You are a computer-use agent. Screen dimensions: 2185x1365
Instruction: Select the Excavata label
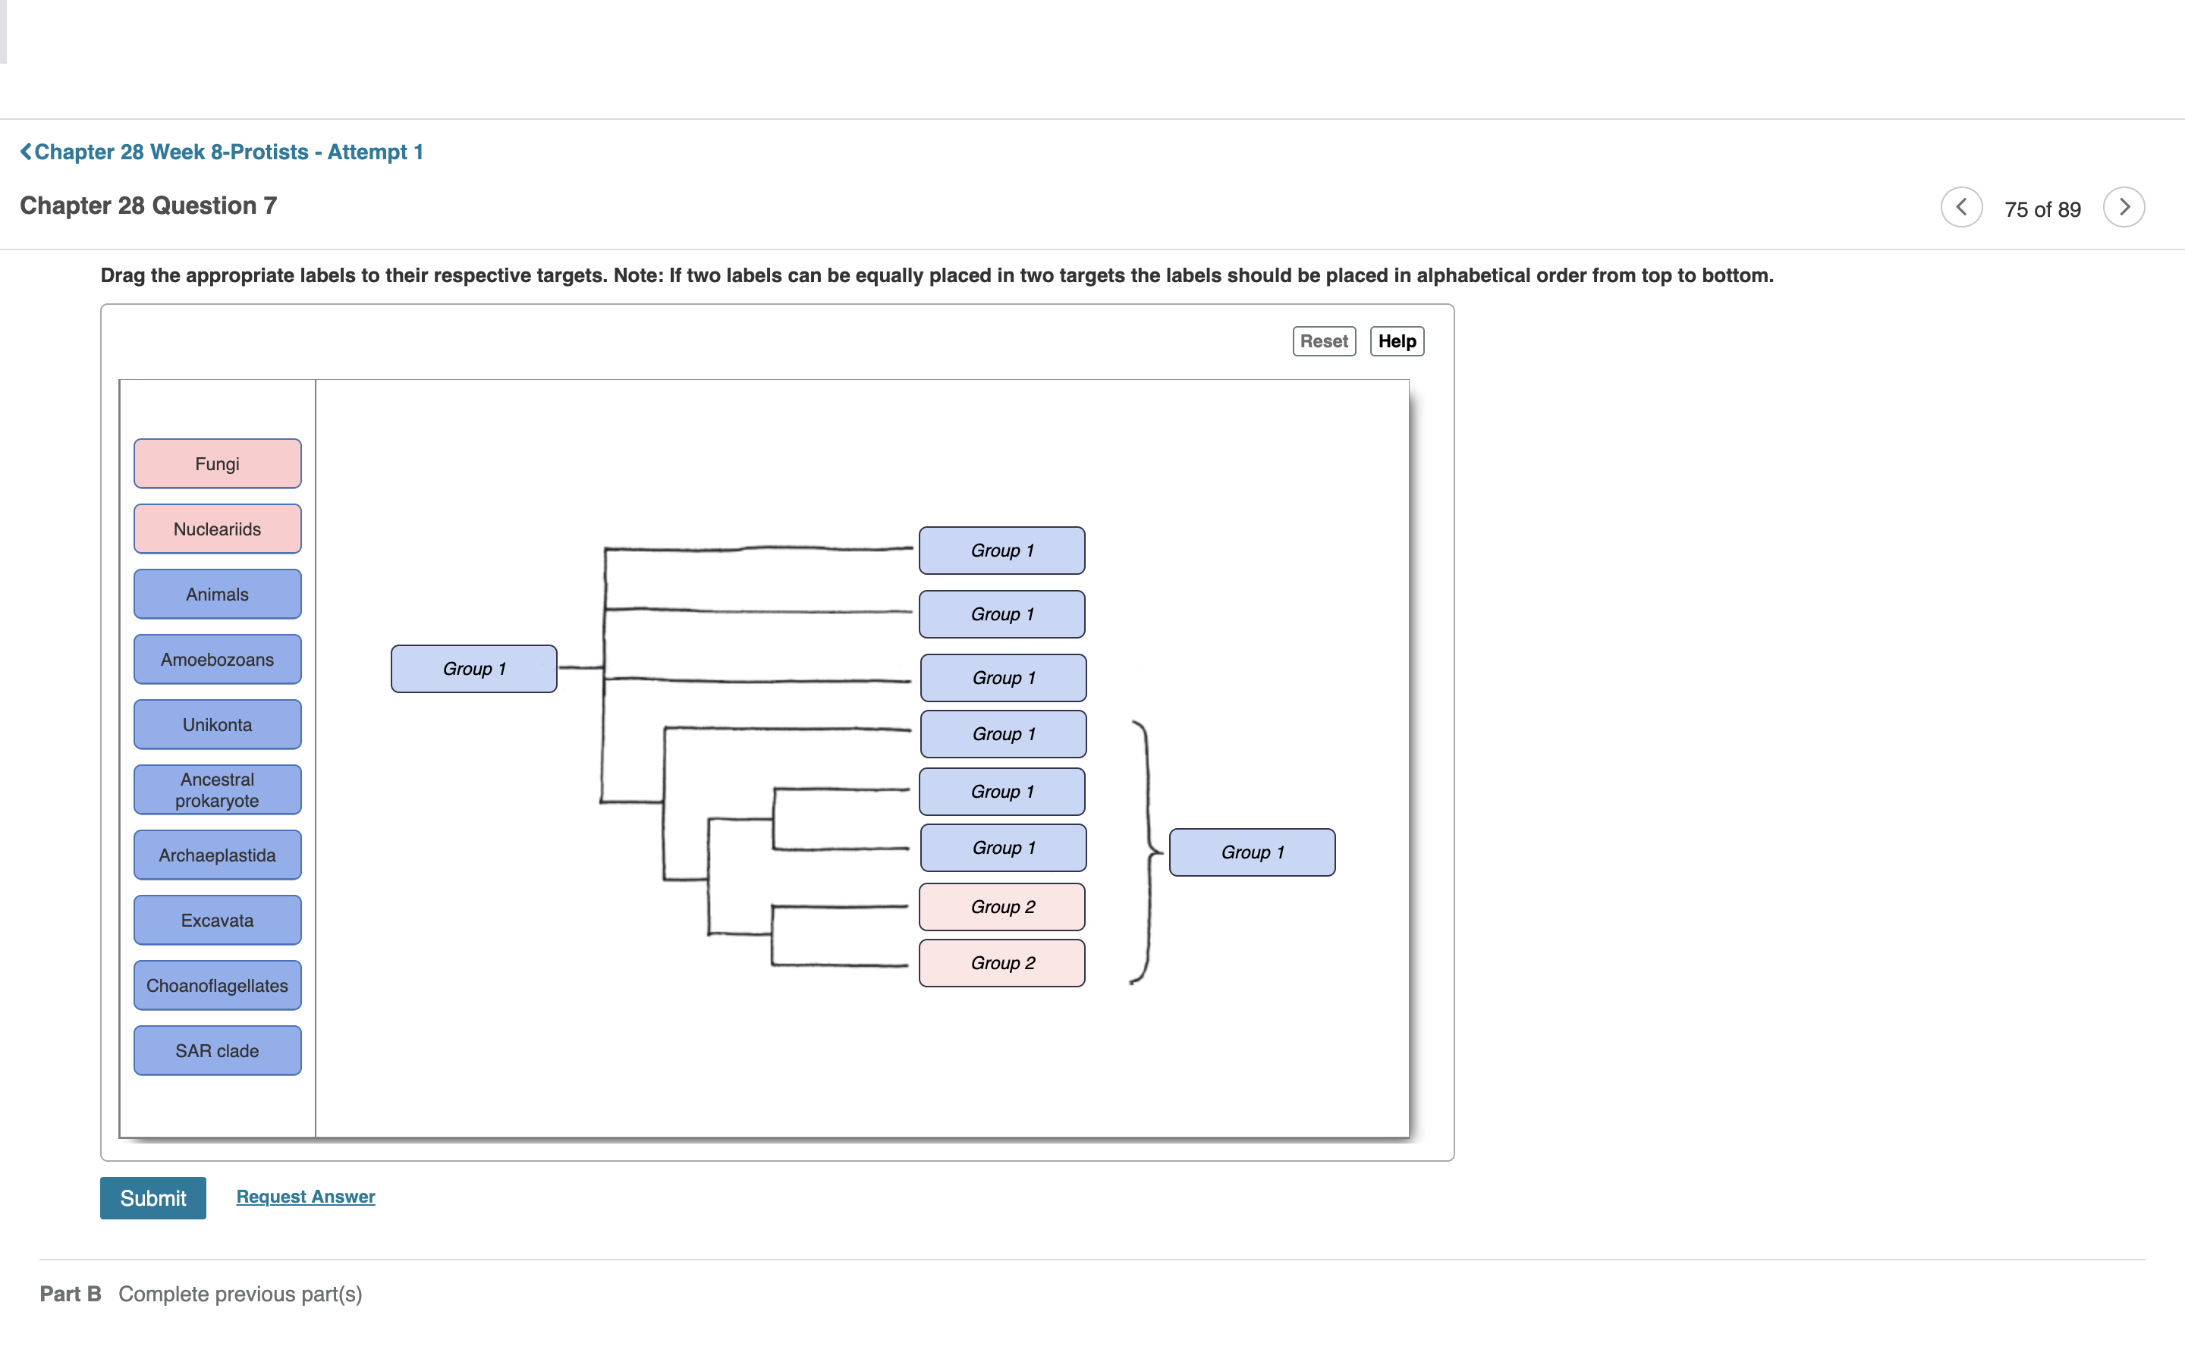tap(218, 920)
